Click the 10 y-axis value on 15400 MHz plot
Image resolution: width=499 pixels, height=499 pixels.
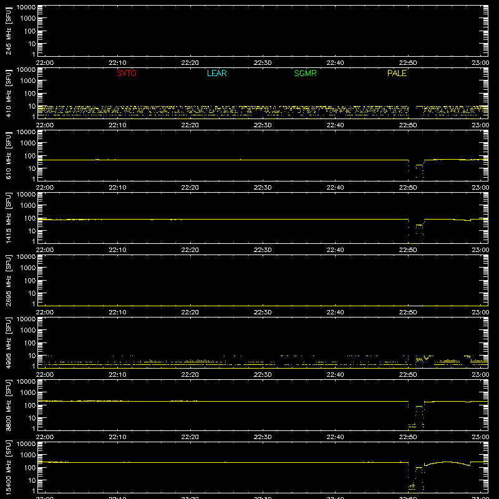[32, 480]
